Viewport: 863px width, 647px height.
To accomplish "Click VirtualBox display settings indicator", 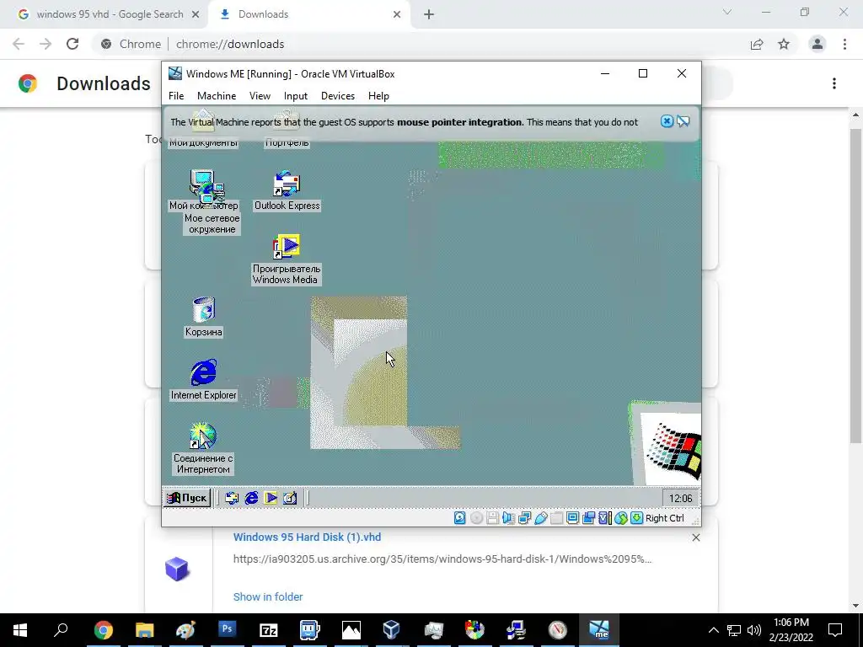I will [572, 518].
